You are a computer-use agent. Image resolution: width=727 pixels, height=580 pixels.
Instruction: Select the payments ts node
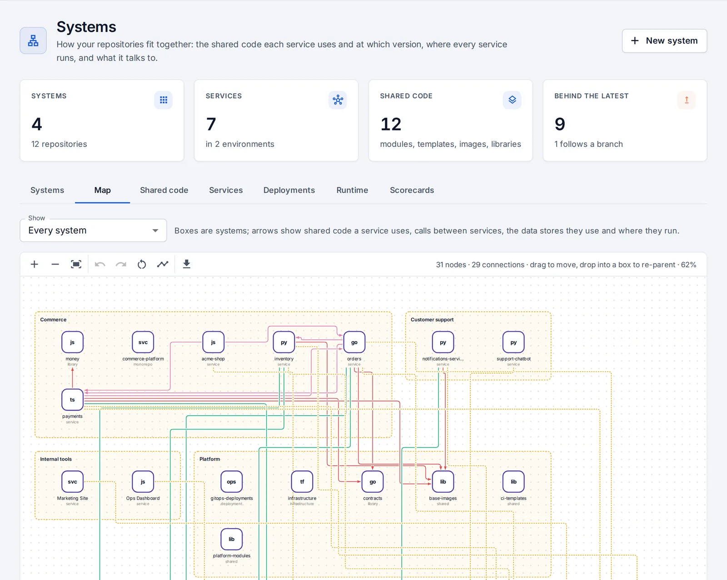pyautogui.click(x=72, y=400)
